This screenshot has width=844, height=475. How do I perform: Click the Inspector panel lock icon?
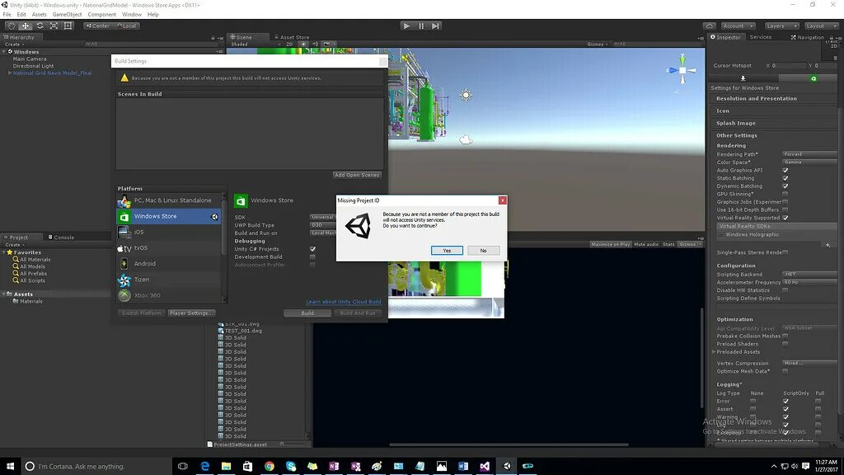832,38
